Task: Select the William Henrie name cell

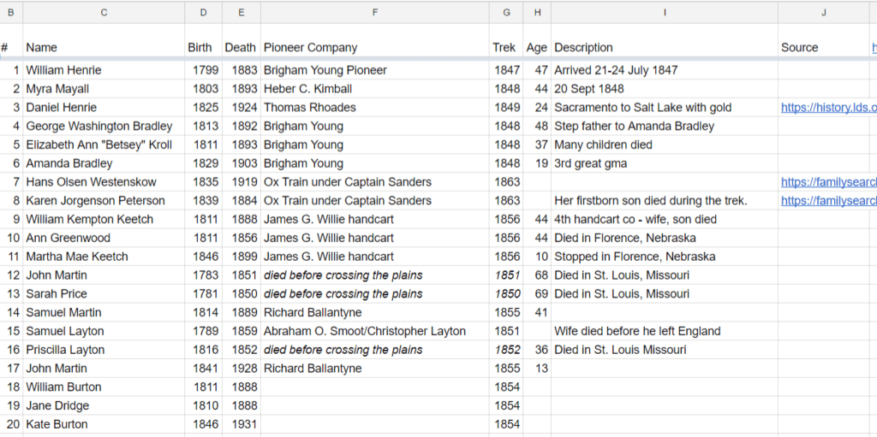Action: click(104, 70)
